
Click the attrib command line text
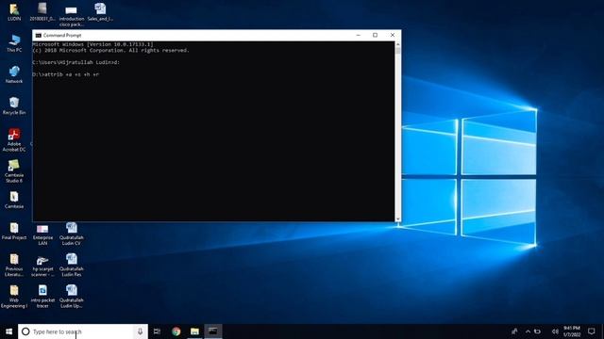66,74
